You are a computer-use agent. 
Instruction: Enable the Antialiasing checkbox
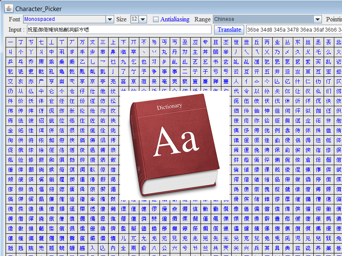point(156,19)
